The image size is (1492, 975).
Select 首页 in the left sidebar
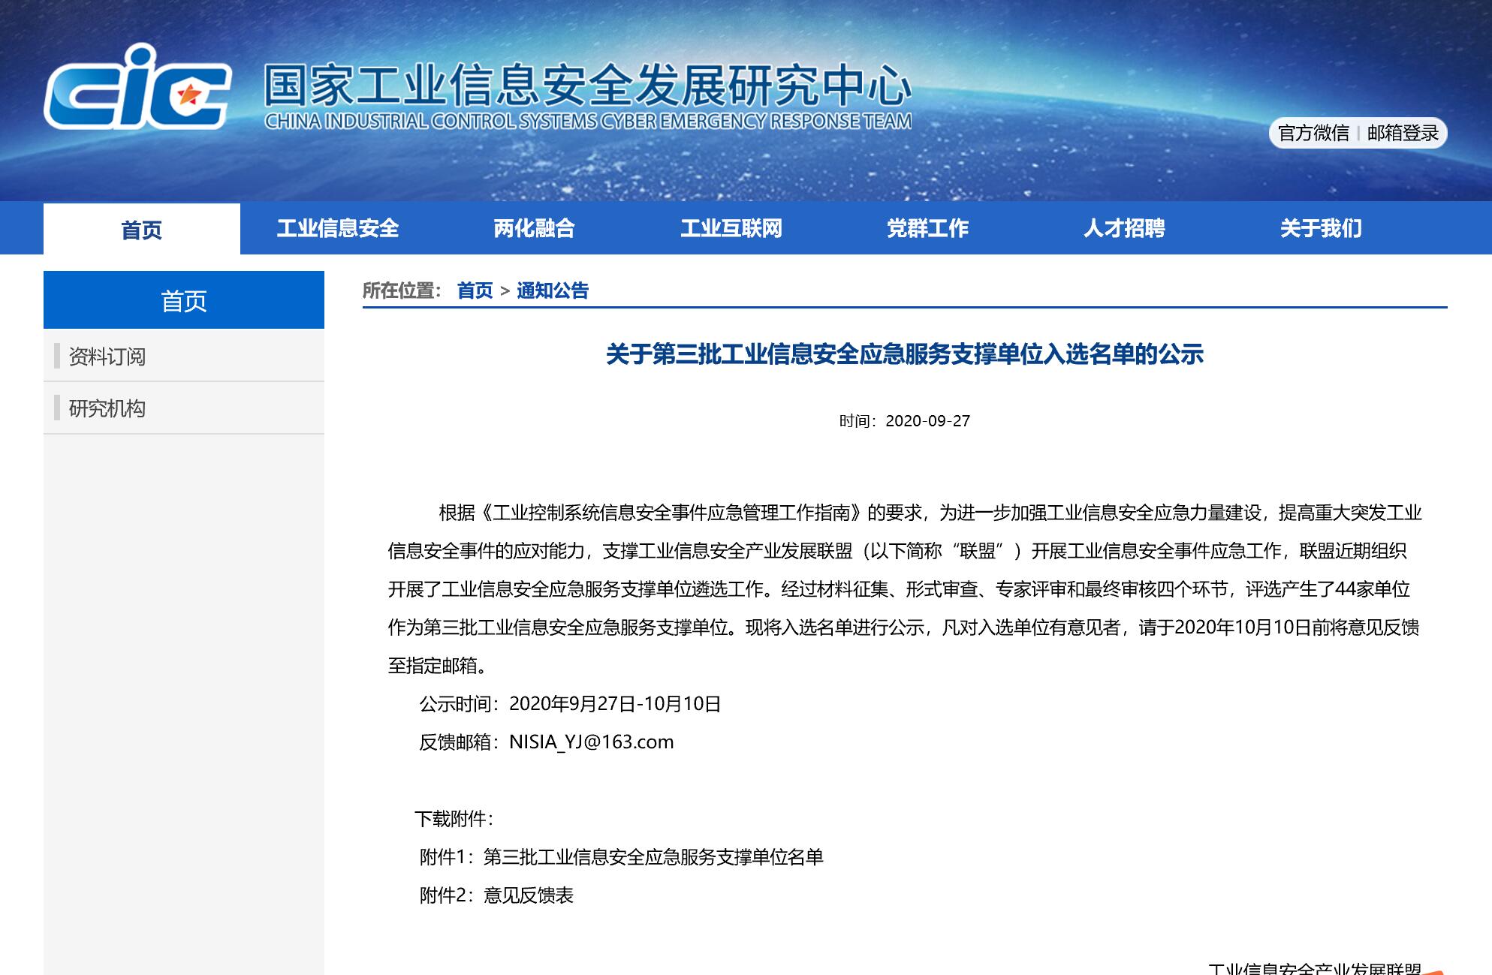(x=184, y=300)
